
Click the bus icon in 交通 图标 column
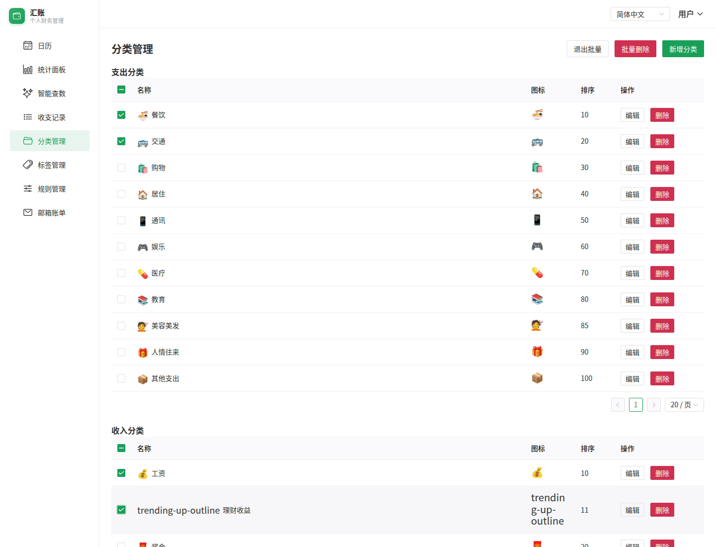pos(537,141)
